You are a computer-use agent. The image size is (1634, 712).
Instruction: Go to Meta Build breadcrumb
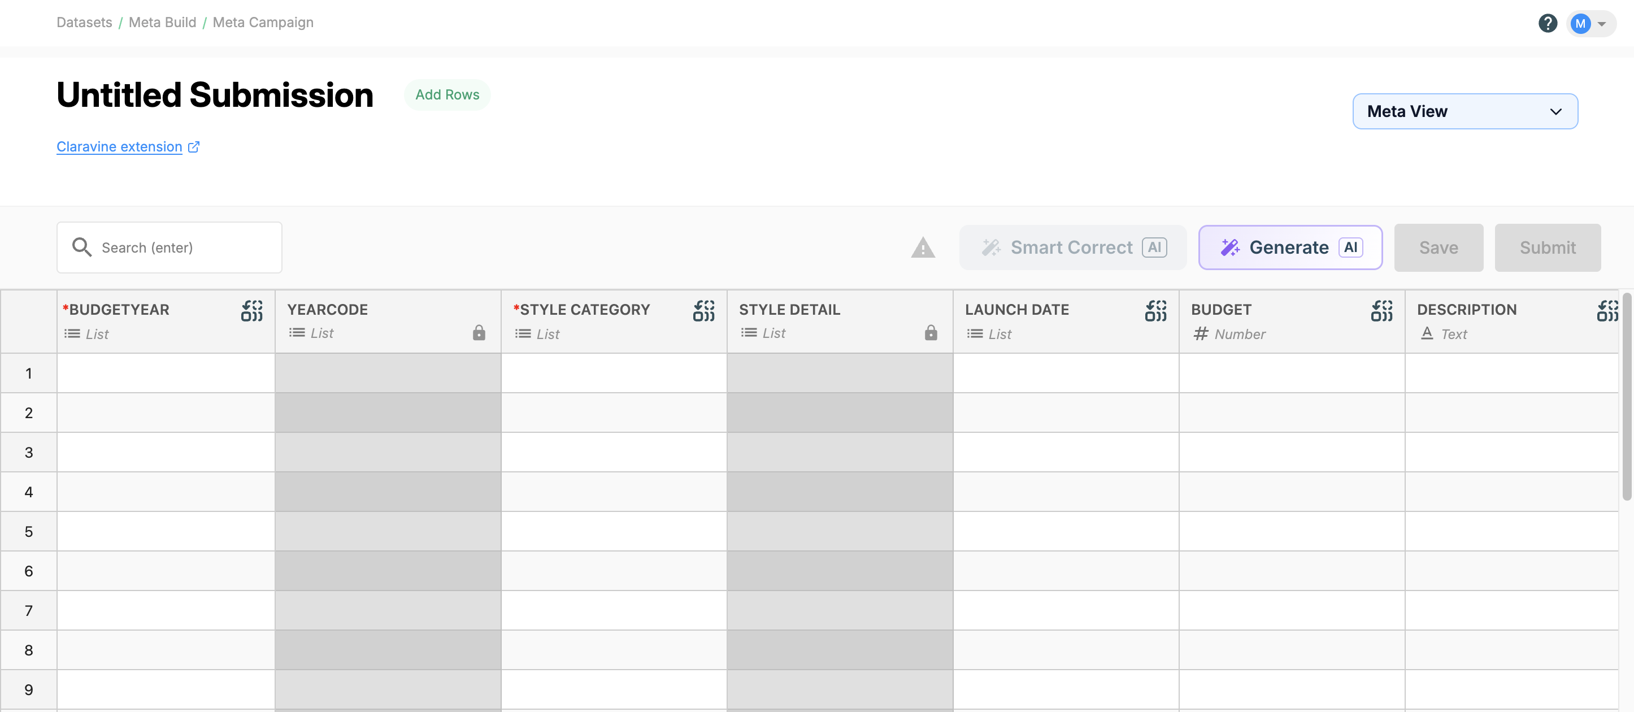pos(162,22)
